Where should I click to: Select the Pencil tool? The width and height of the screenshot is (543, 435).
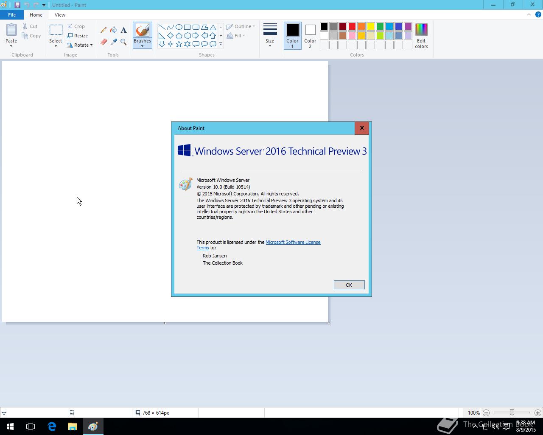(x=104, y=30)
